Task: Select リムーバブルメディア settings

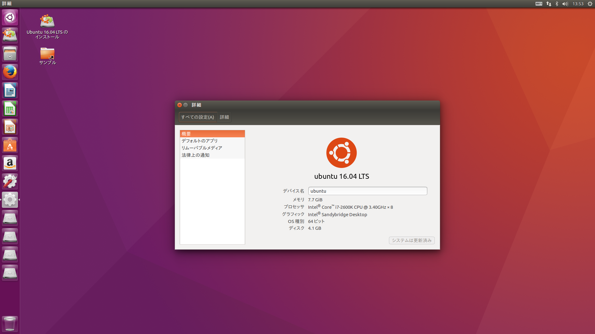Action: (x=202, y=148)
